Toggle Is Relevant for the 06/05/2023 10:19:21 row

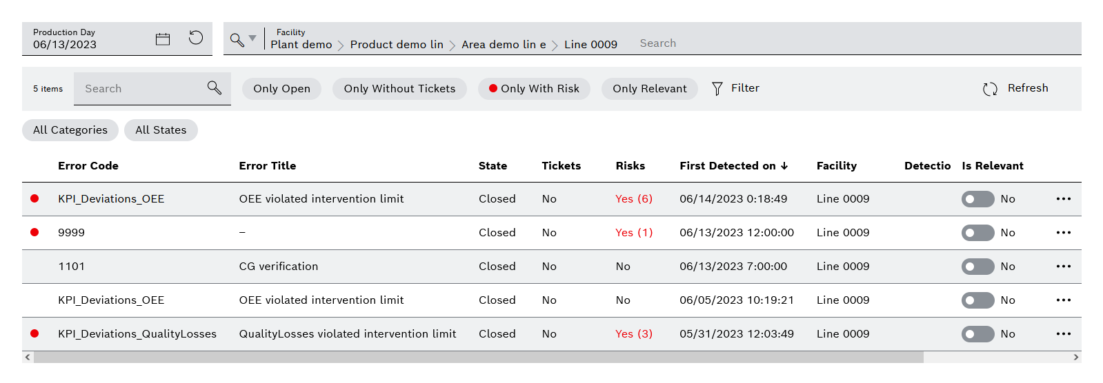[x=977, y=300]
